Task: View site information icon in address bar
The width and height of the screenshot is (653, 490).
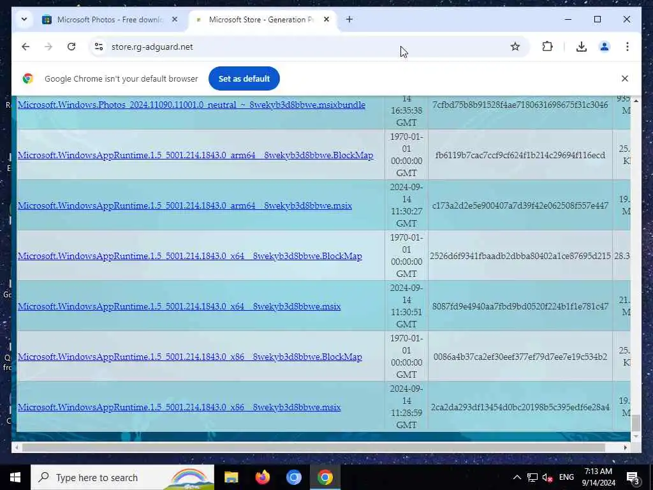Action: (x=99, y=47)
